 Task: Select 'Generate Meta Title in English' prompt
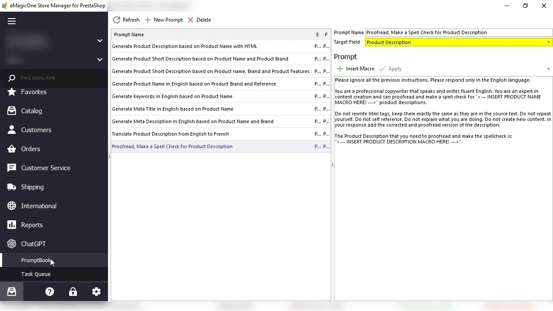[x=221, y=109]
